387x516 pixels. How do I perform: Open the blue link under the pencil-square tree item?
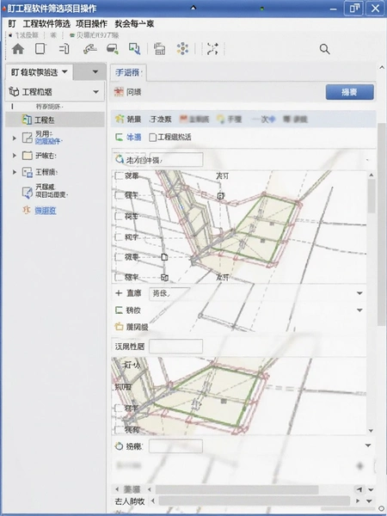(48, 141)
